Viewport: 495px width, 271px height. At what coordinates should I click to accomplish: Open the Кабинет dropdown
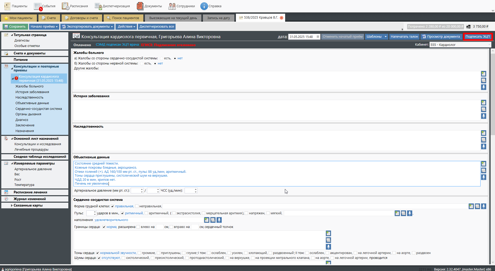pyautogui.click(x=489, y=45)
